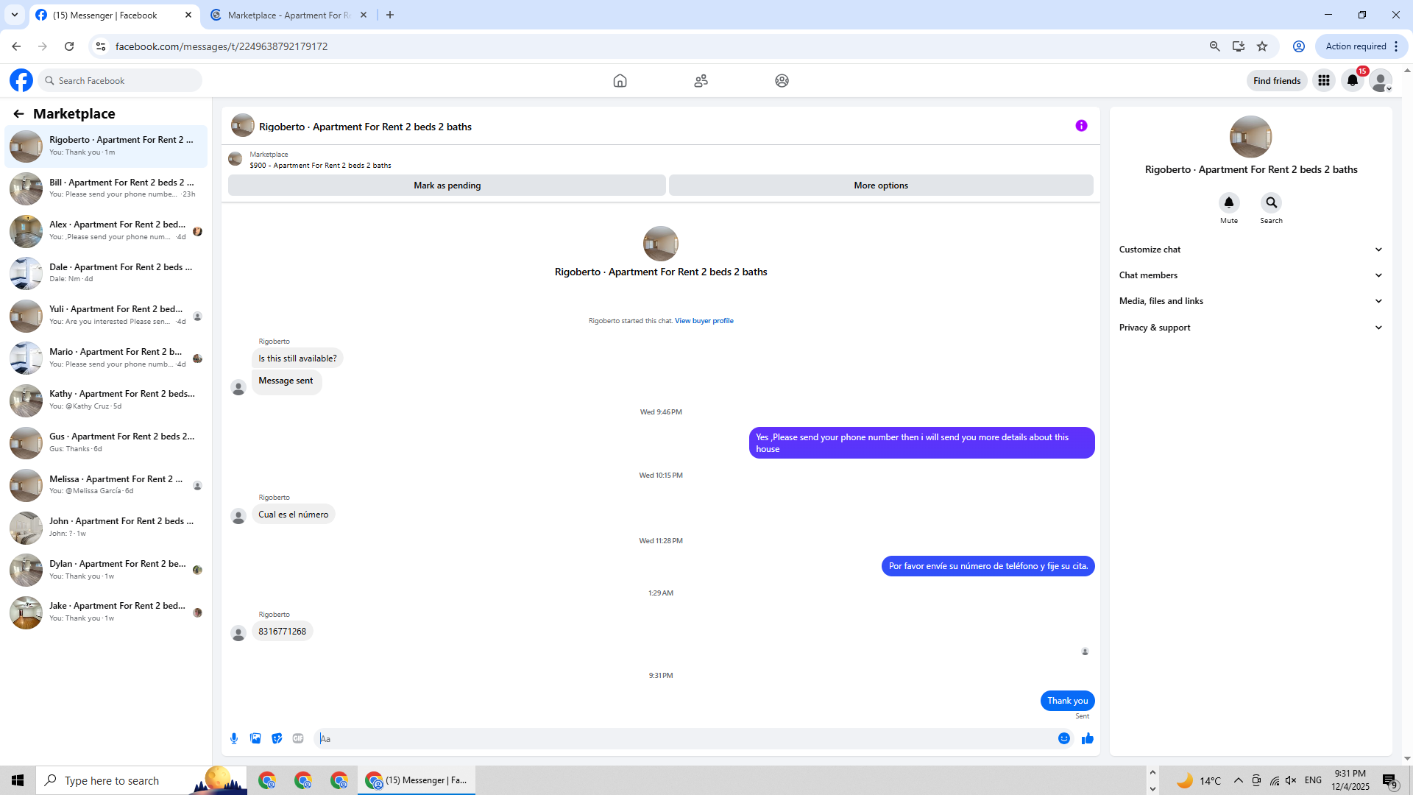Switch to the Marketplace browser tab
Image resolution: width=1413 pixels, height=795 pixels.
[x=288, y=15]
